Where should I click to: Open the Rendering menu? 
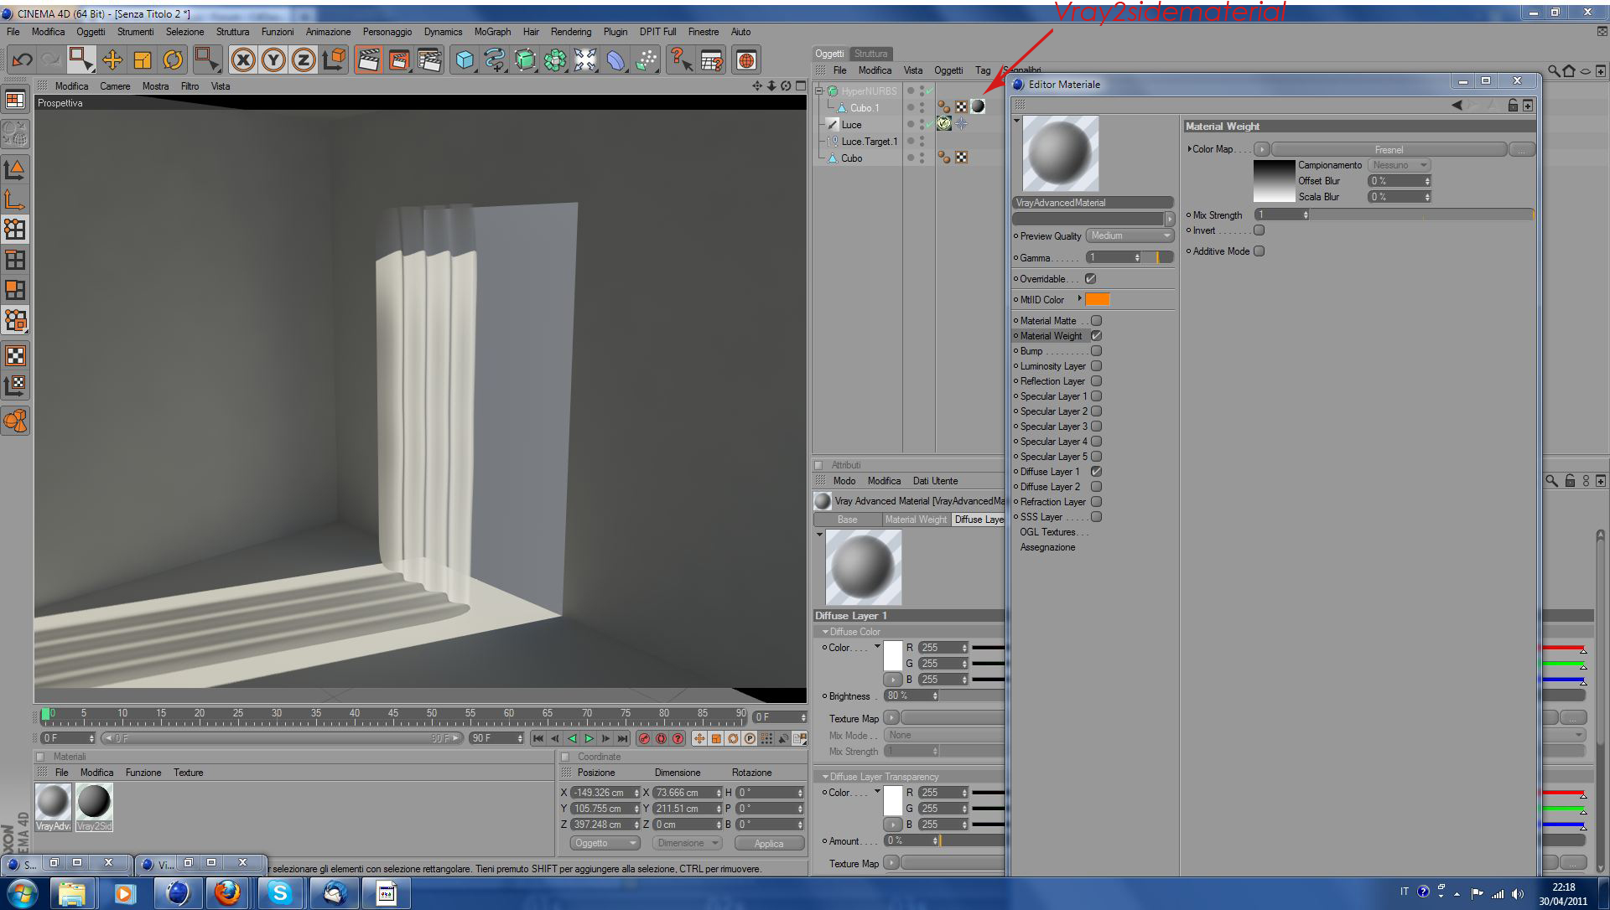[x=570, y=32]
